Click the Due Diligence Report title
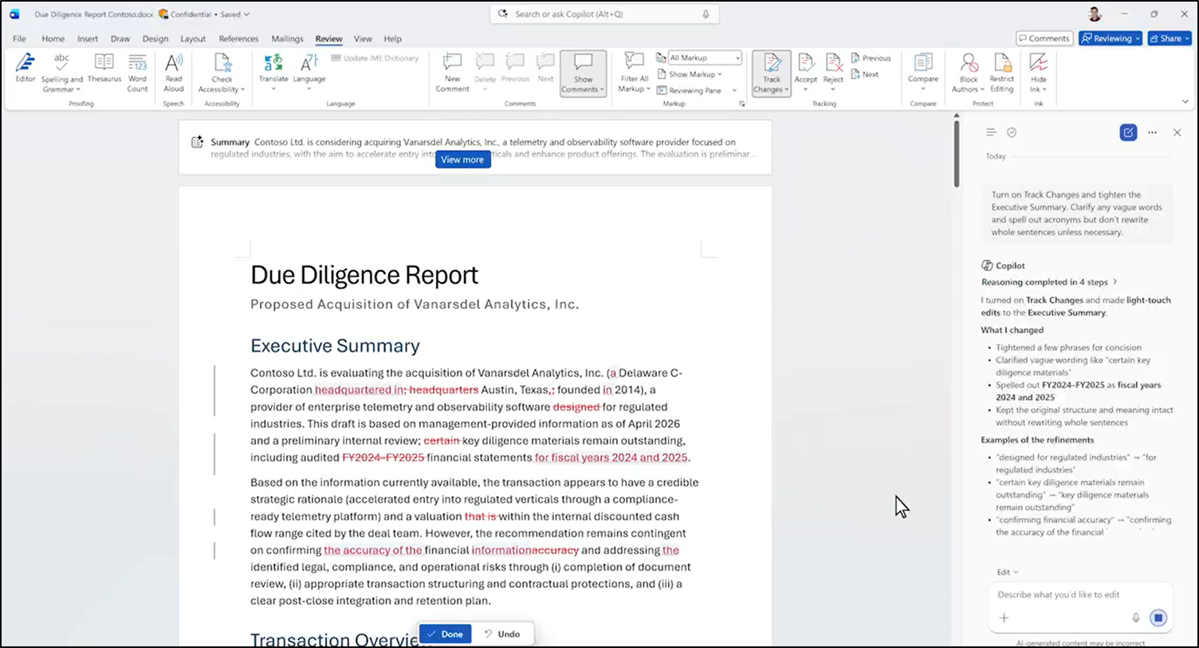The width and height of the screenshot is (1199, 648). (364, 275)
